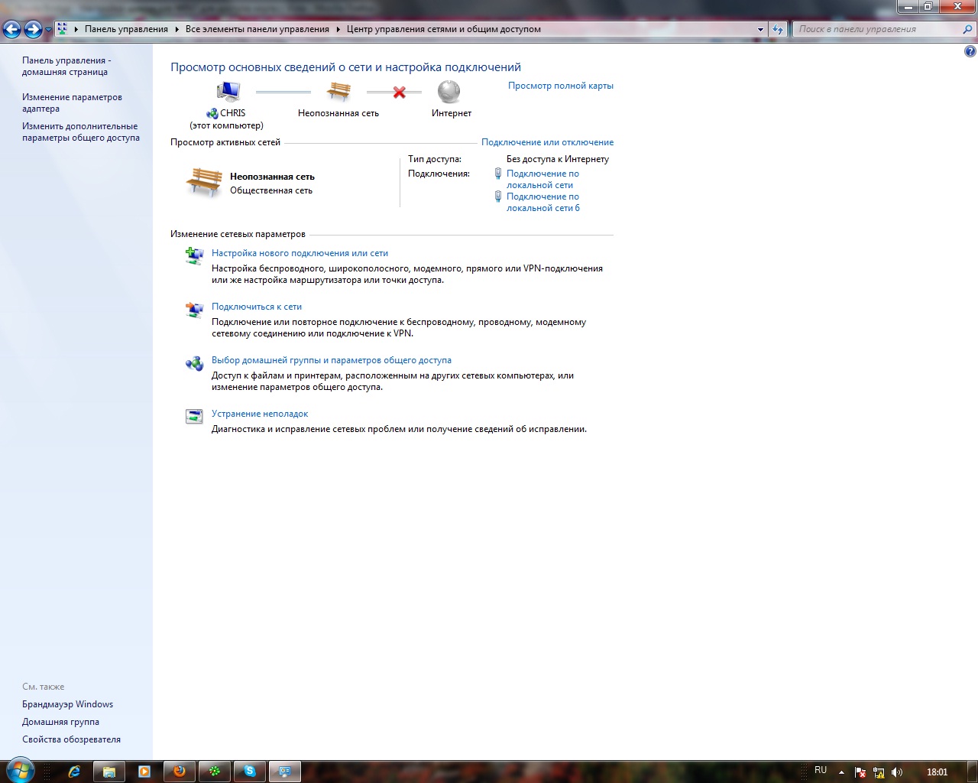This screenshot has height=783, width=978.
Task: Click the 'Интернет' label in the network map
Action: coord(452,113)
